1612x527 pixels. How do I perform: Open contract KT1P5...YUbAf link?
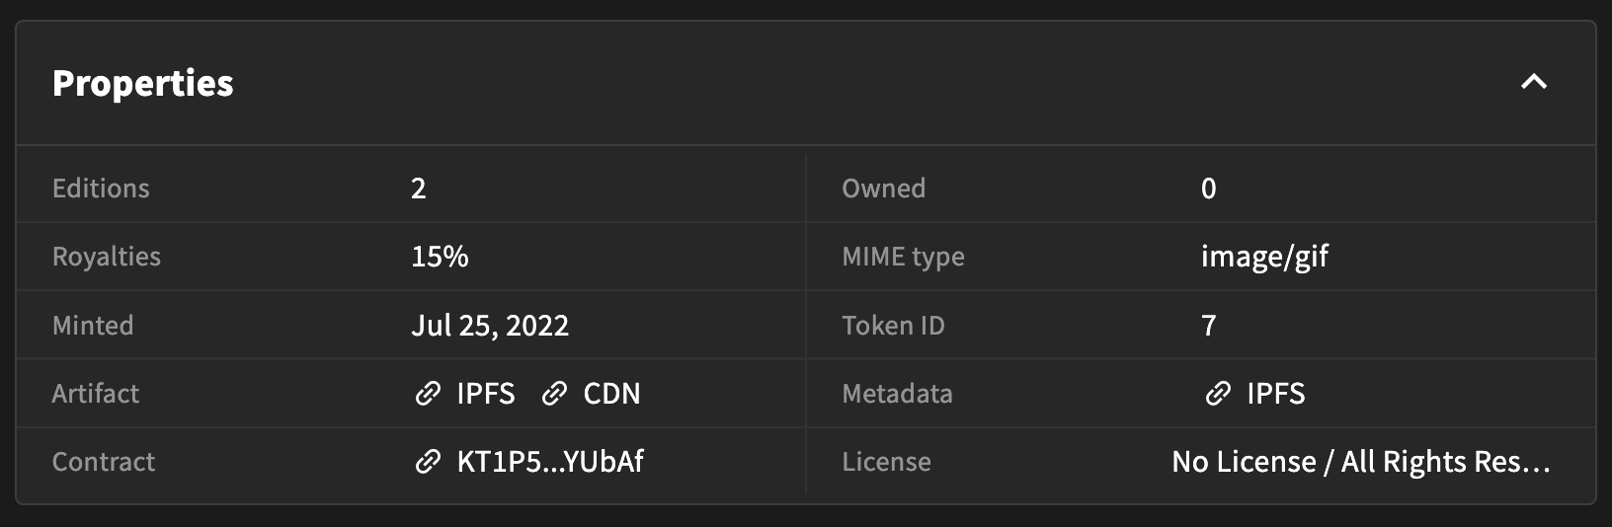(x=550, y=462)
